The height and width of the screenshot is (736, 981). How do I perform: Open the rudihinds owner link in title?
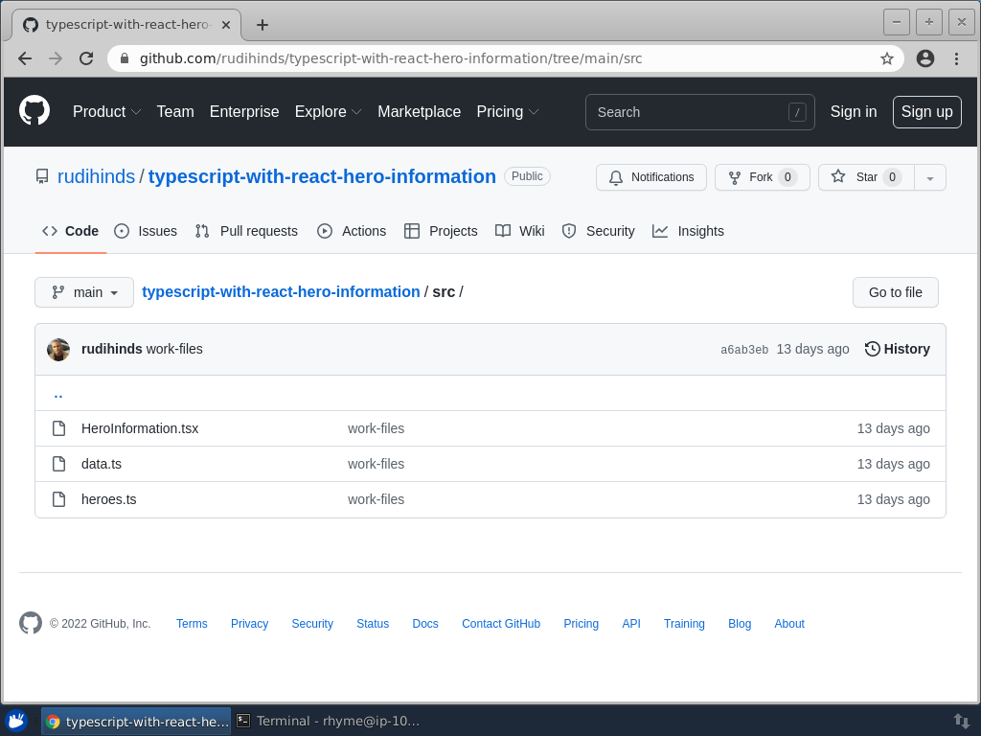[97, 176]
